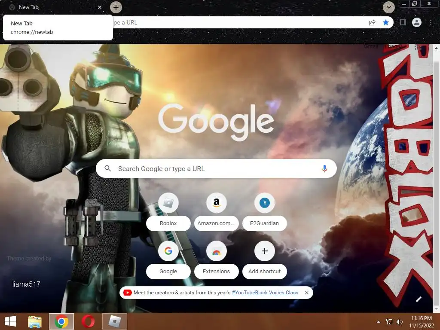Open the volume speaker tray icon
Screen dimensions: 440x330
[x=400, y=322]
